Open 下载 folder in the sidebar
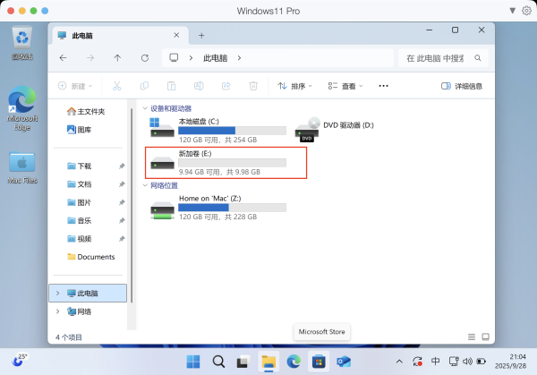Screen dimensions: 537x375 coord(84,166)
